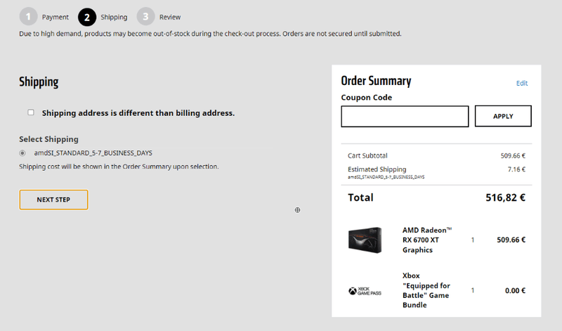Image resolution: width=562 pixels, height=331 pixels.
Task: Click the Cart Subtotal label
Action: (x=367, y=155)
